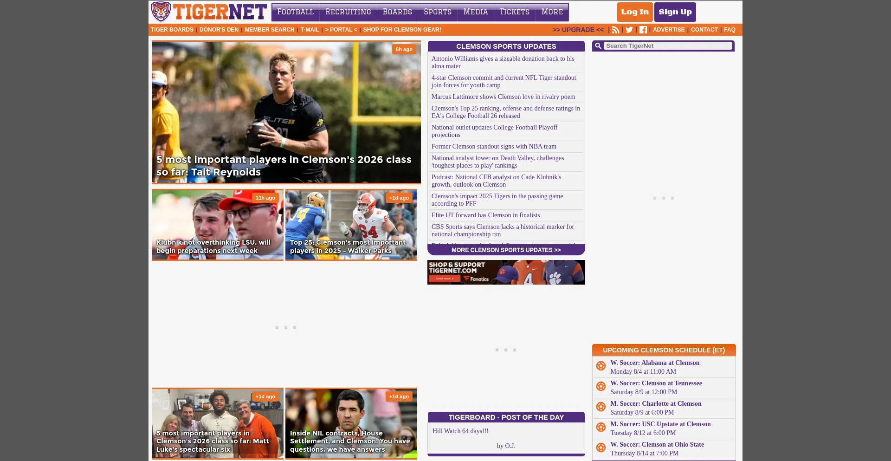Click the >> UPGRADE << link
This screenshot has width=891, height=461.
[578, 30]
